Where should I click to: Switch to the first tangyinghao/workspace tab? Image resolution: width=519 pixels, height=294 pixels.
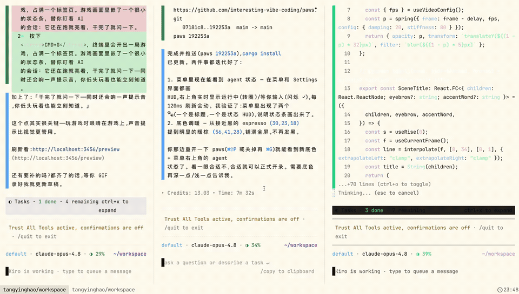35,290
